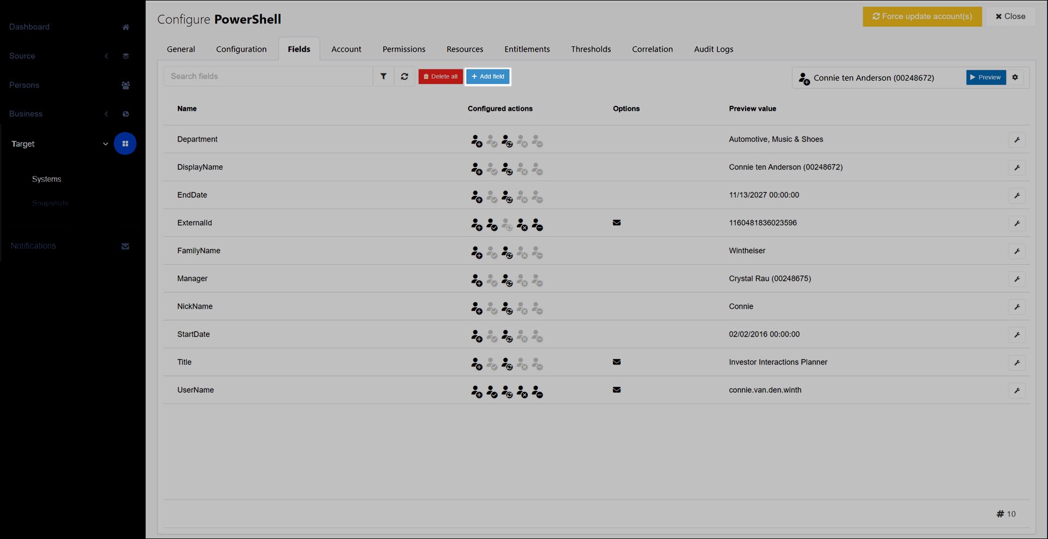Click the red Delete all button
This screenshot has height=539, width=1048.
440,76
